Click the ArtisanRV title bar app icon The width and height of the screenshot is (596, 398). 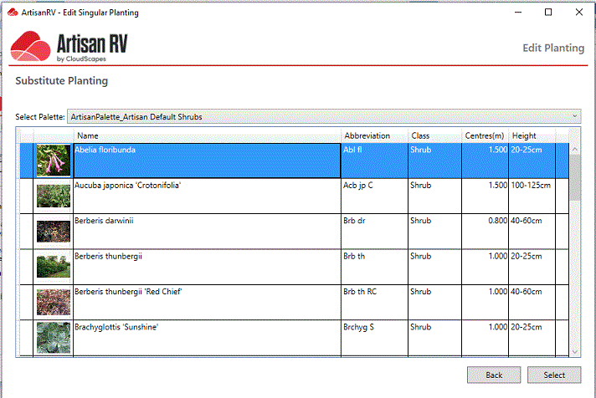(11, 13)
